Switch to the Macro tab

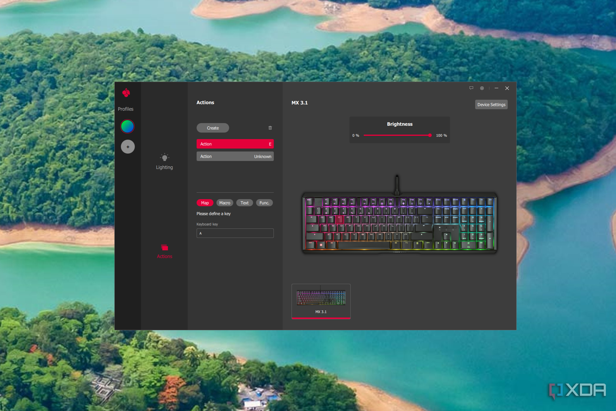coord(225,203)
